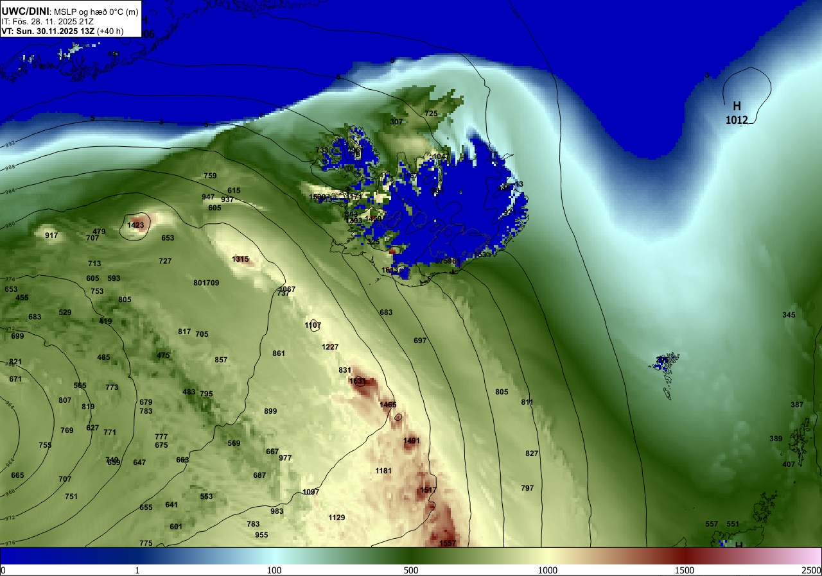The width and height of the screenshot is (822, 576).
Task: Click the 687 height value
Action: click(x=259, y=475)
